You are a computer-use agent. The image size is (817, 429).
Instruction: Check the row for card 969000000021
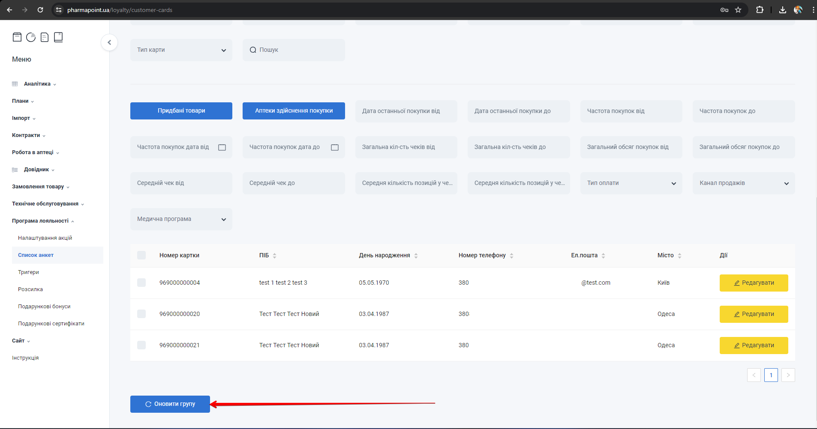pyautogui.click(x=141, y=345)
